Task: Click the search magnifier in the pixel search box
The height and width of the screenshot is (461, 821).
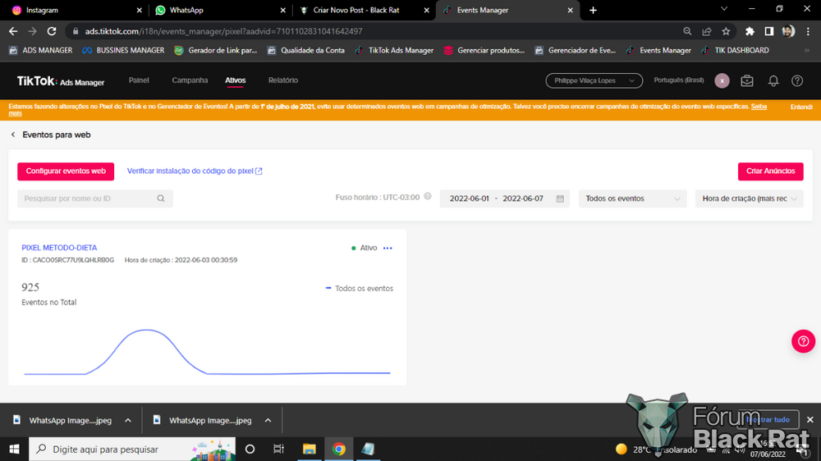Action: (x=161, y=199)
